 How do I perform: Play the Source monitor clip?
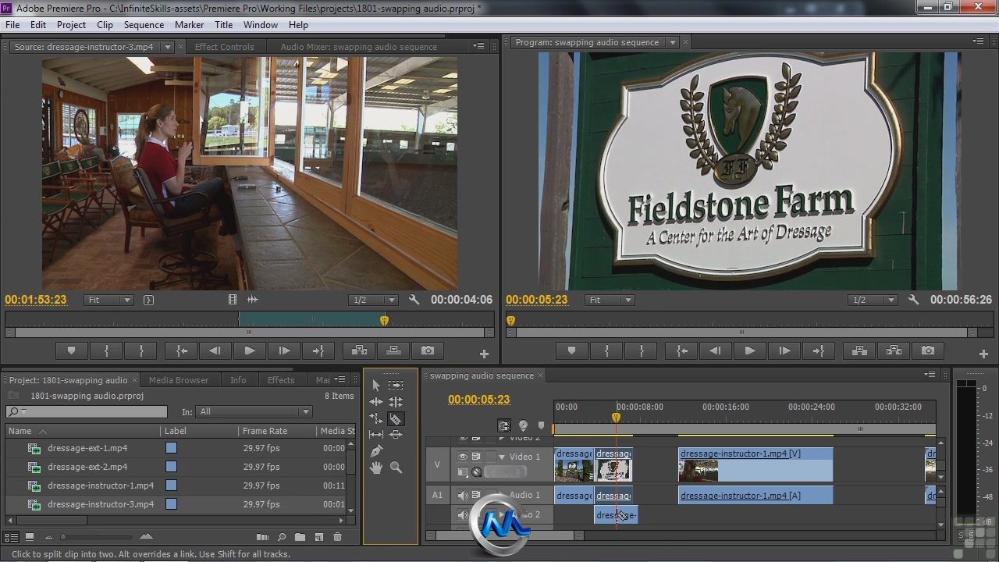pos(250,351)
